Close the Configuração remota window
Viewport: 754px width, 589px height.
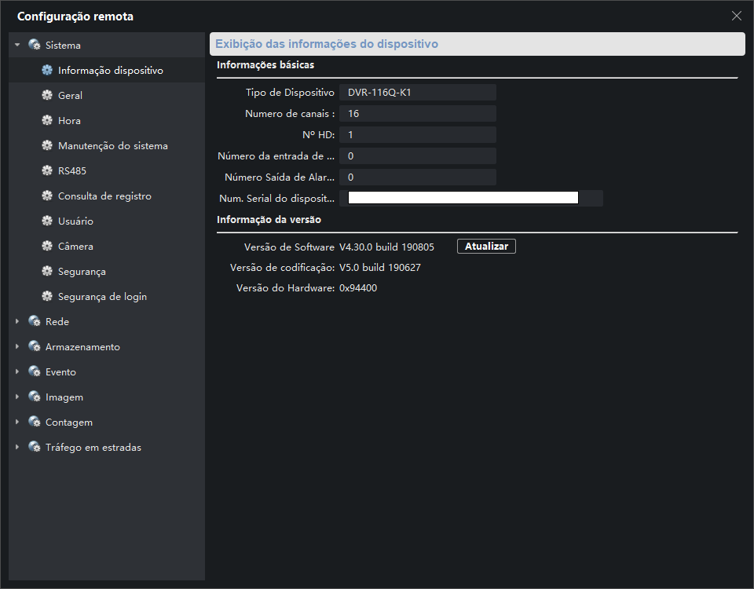click(736, 16)
